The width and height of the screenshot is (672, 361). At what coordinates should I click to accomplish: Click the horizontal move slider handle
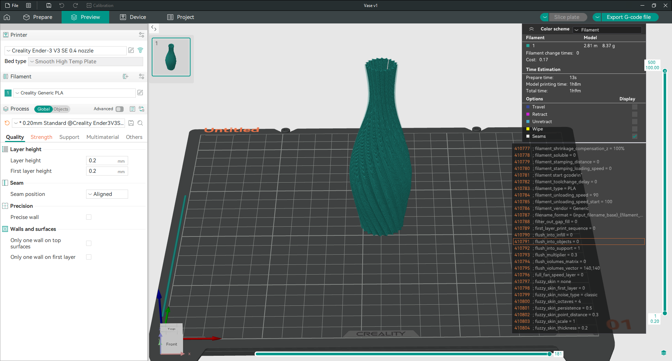tap(549, 354)
